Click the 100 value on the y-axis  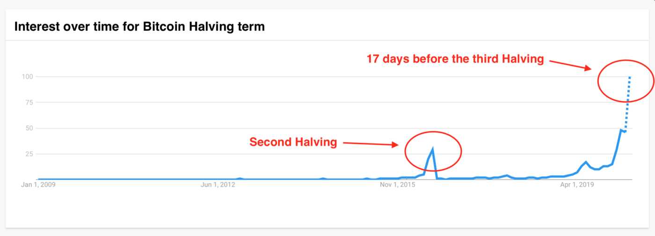pos(27,76)
